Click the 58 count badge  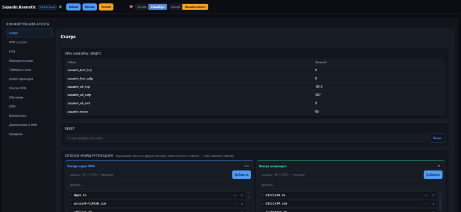tap(439, 166)
